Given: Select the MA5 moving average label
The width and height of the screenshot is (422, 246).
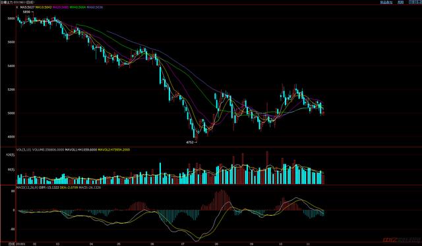Looking at the screenshot, I should coord(27,7).
